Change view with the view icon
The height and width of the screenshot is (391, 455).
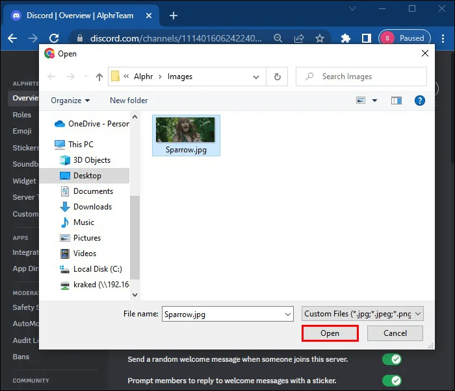click(x=361, y=101)
